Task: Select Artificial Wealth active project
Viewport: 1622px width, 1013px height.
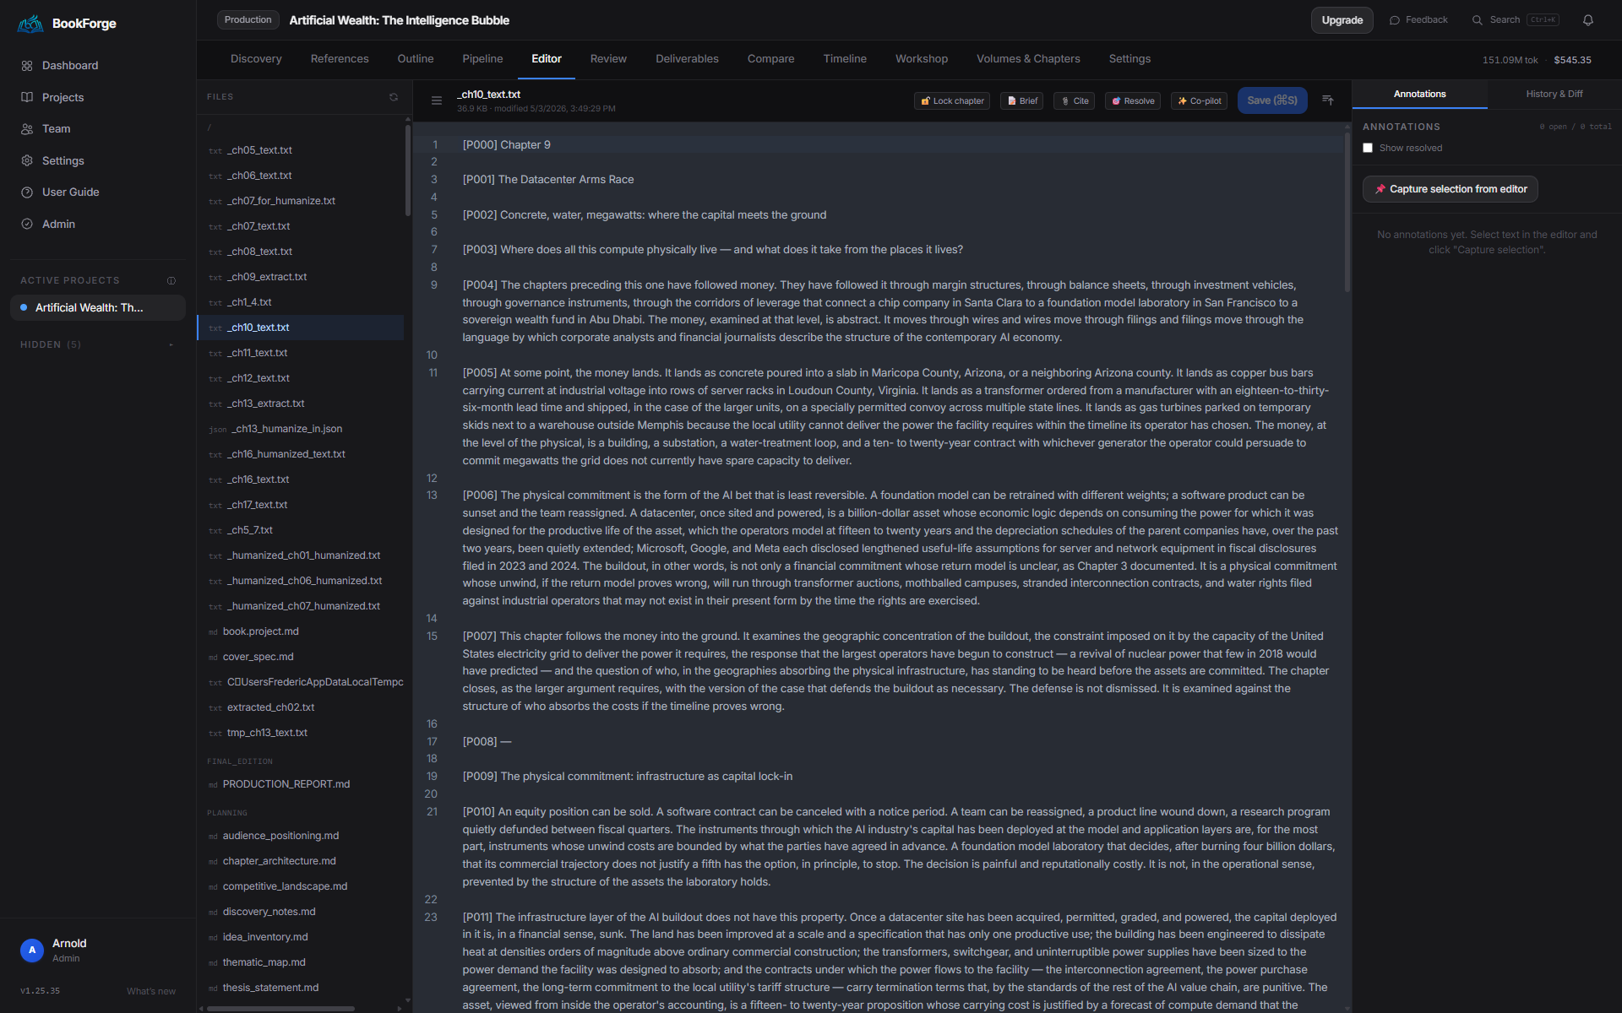Action: [98, 308]
